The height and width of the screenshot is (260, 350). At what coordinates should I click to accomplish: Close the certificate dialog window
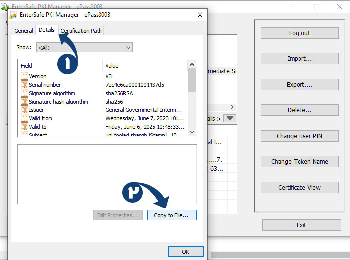point(200,15)
